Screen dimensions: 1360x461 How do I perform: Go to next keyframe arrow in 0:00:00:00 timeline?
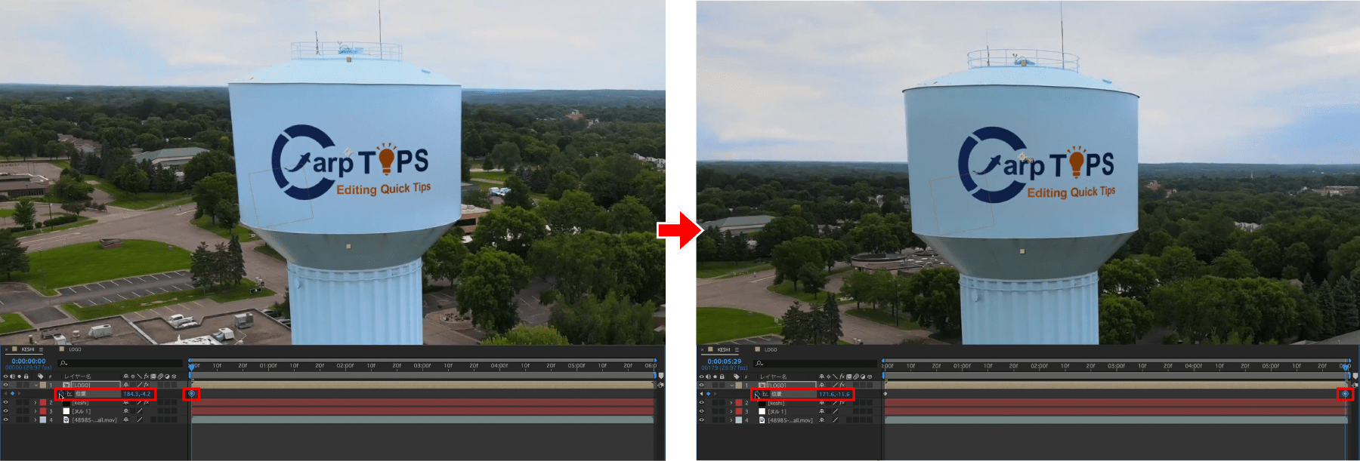tap(20, 394)
